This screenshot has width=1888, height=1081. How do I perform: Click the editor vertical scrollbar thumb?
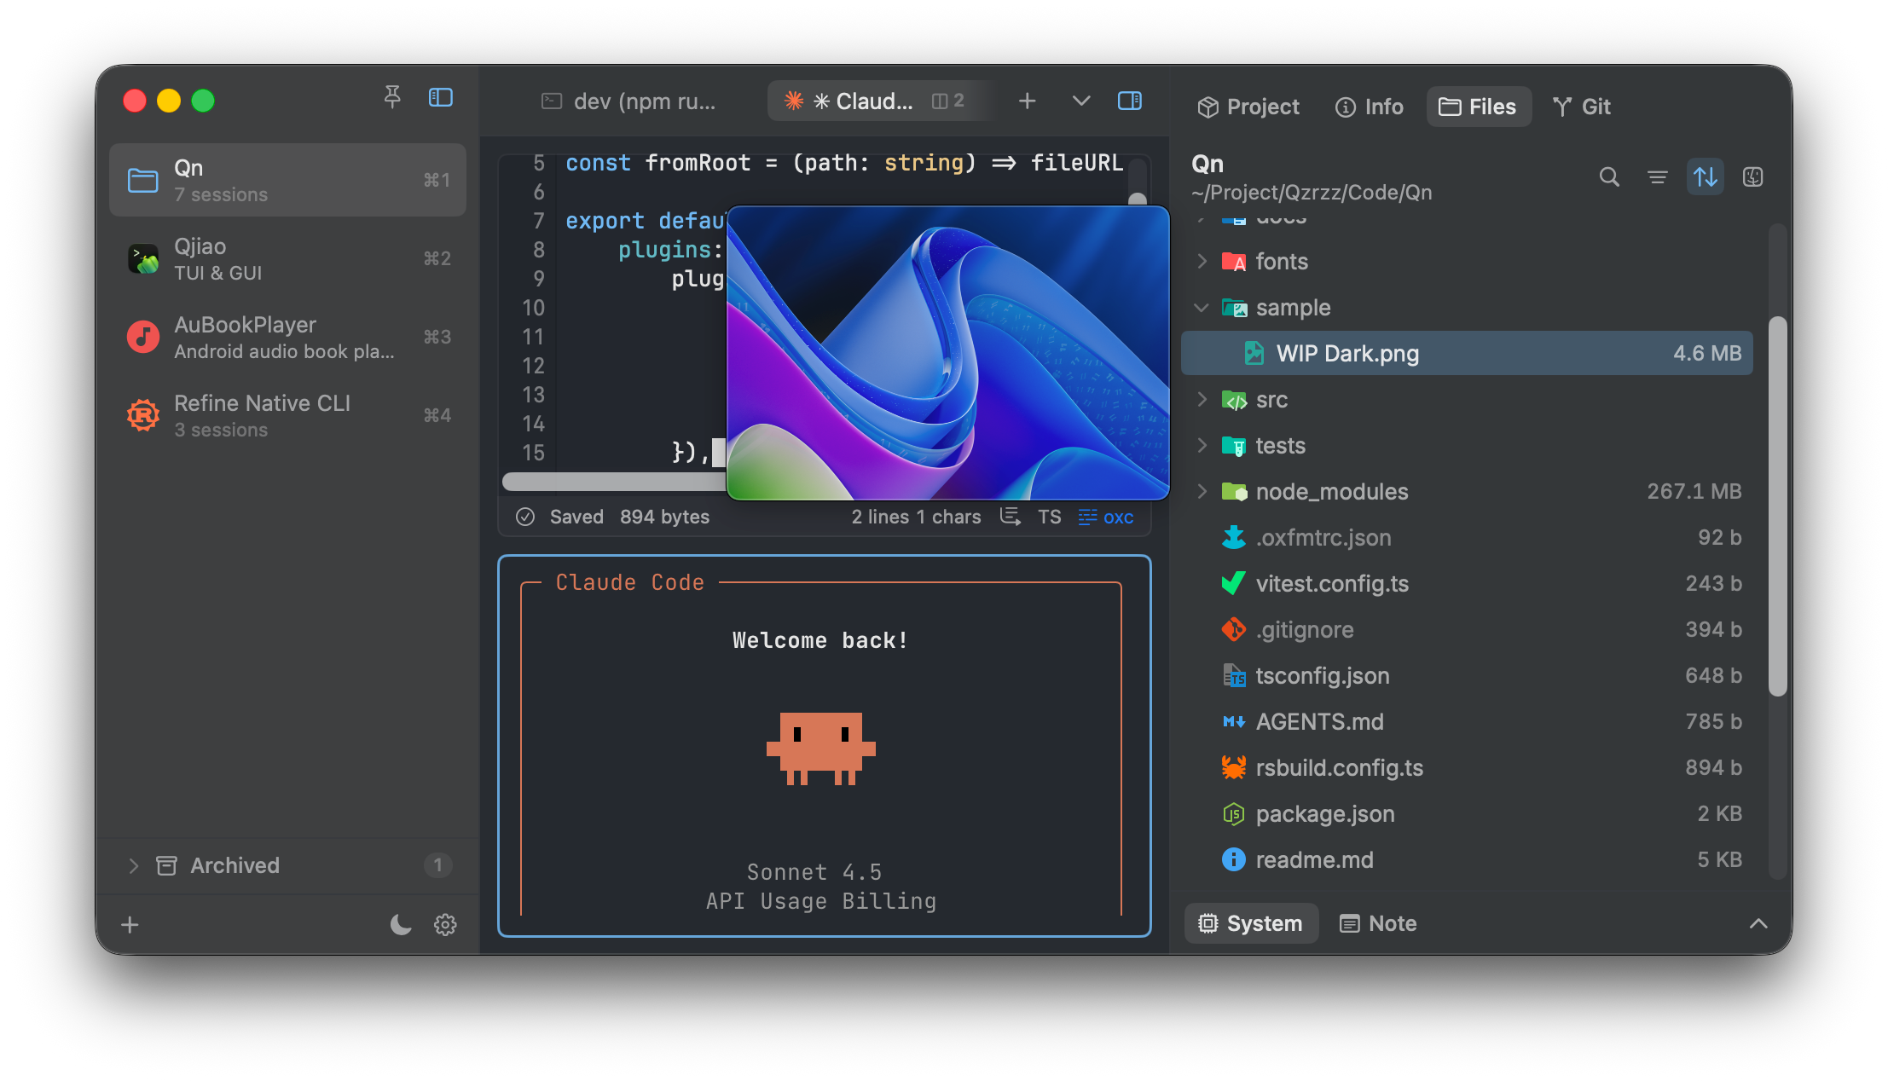point(1137,199)
